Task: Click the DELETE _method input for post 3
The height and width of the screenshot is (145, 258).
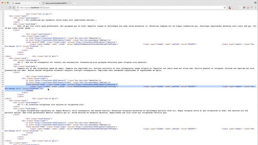Action: (x=170, y=129)
